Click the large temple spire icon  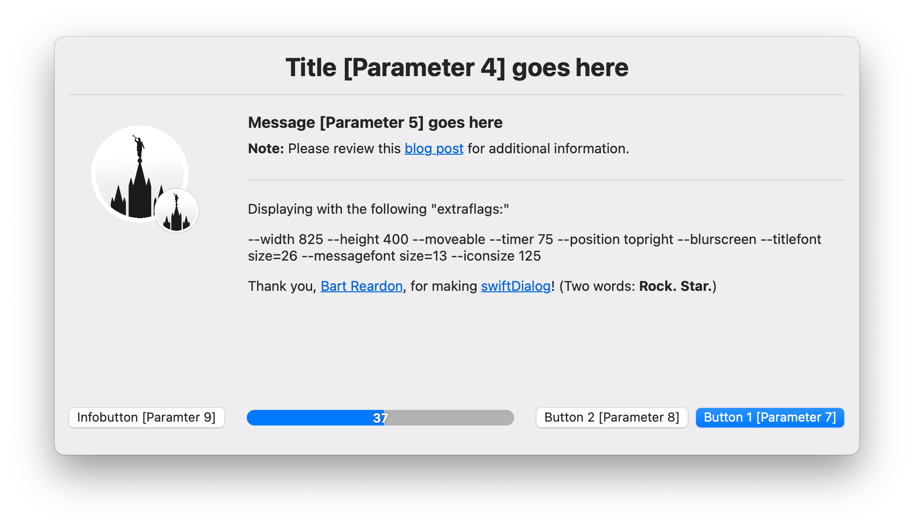140,174
